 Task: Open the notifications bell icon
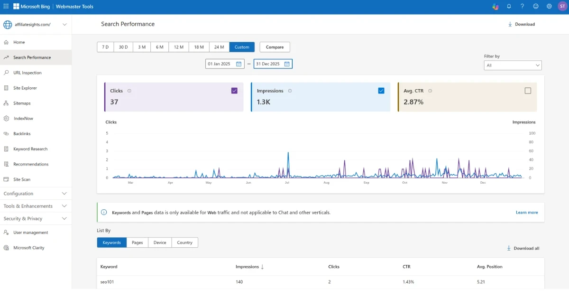click(509, 7)
